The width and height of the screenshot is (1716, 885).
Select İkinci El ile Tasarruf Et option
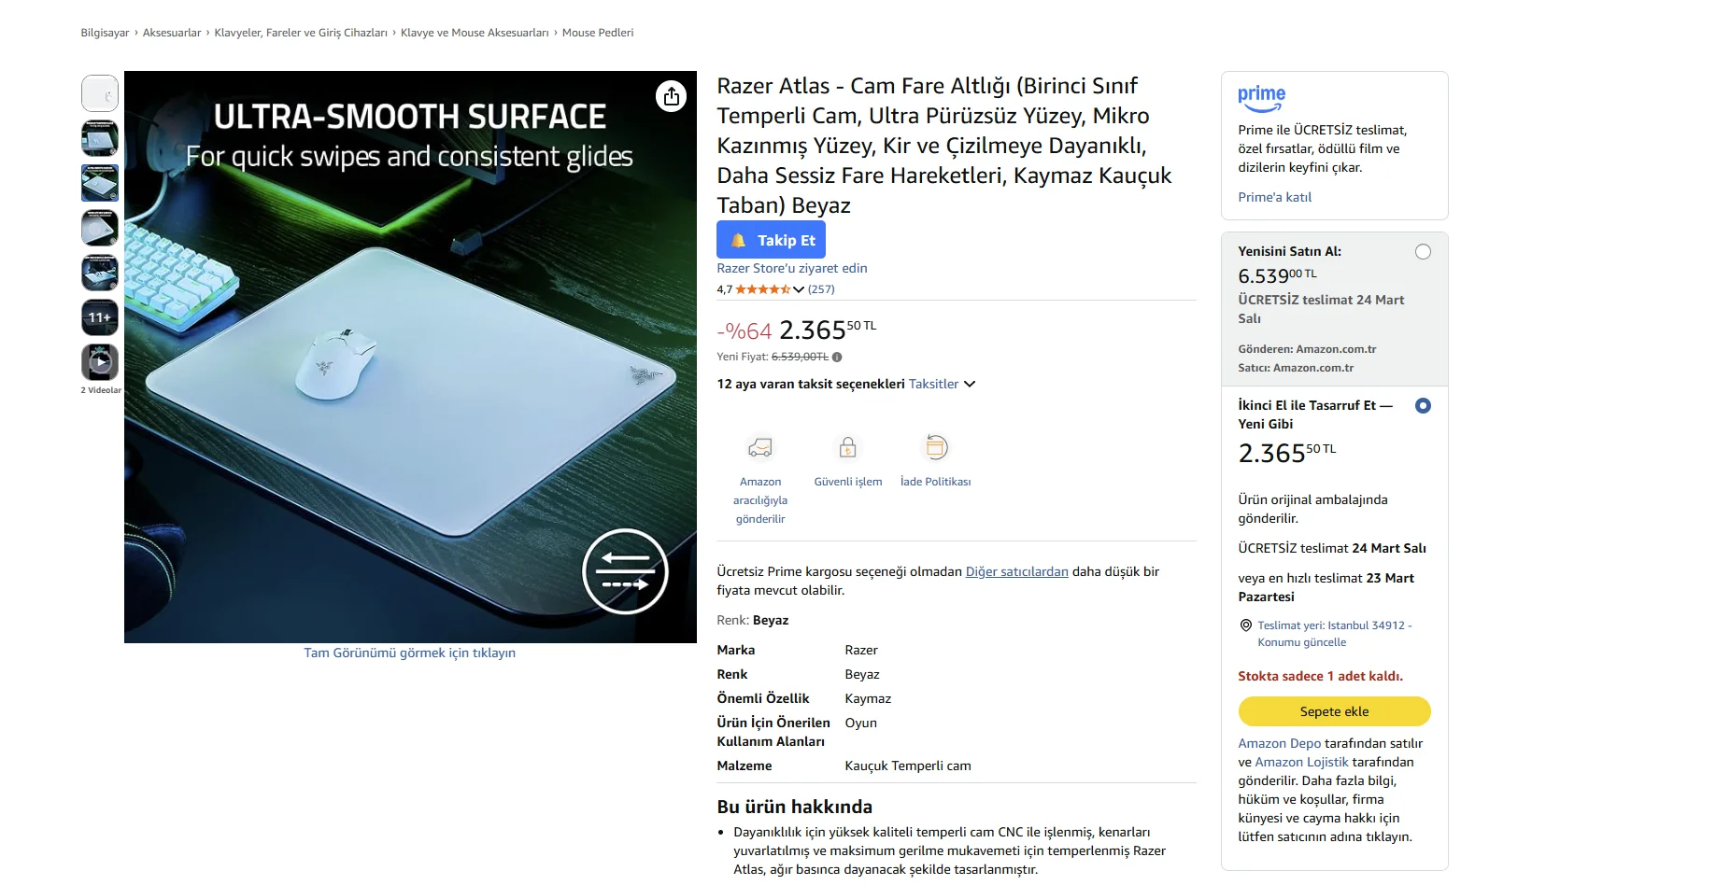[1423, 406]
